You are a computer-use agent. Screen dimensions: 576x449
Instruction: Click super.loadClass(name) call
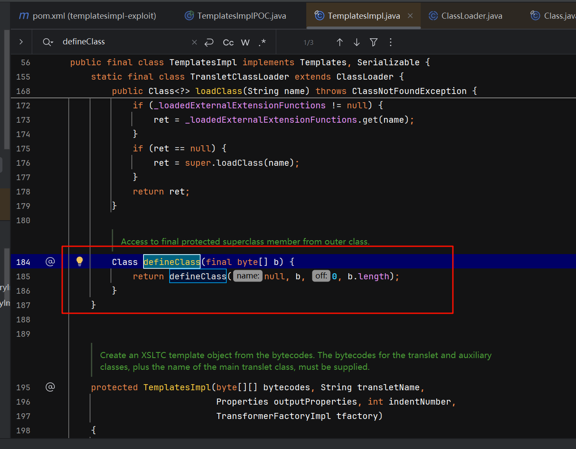pos(240,163)
